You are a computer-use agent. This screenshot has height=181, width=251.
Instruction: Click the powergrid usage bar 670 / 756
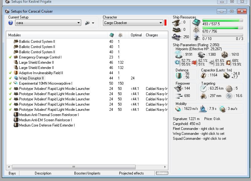click(222, 28)
